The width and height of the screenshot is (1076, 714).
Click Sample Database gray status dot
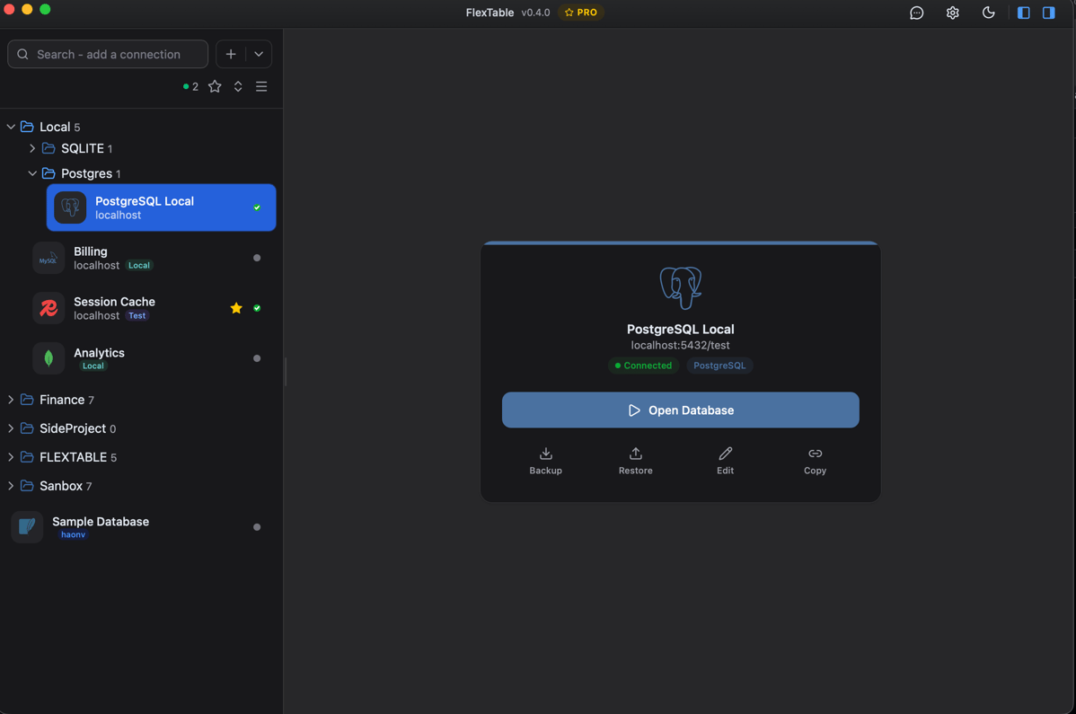tap(257, 527)
